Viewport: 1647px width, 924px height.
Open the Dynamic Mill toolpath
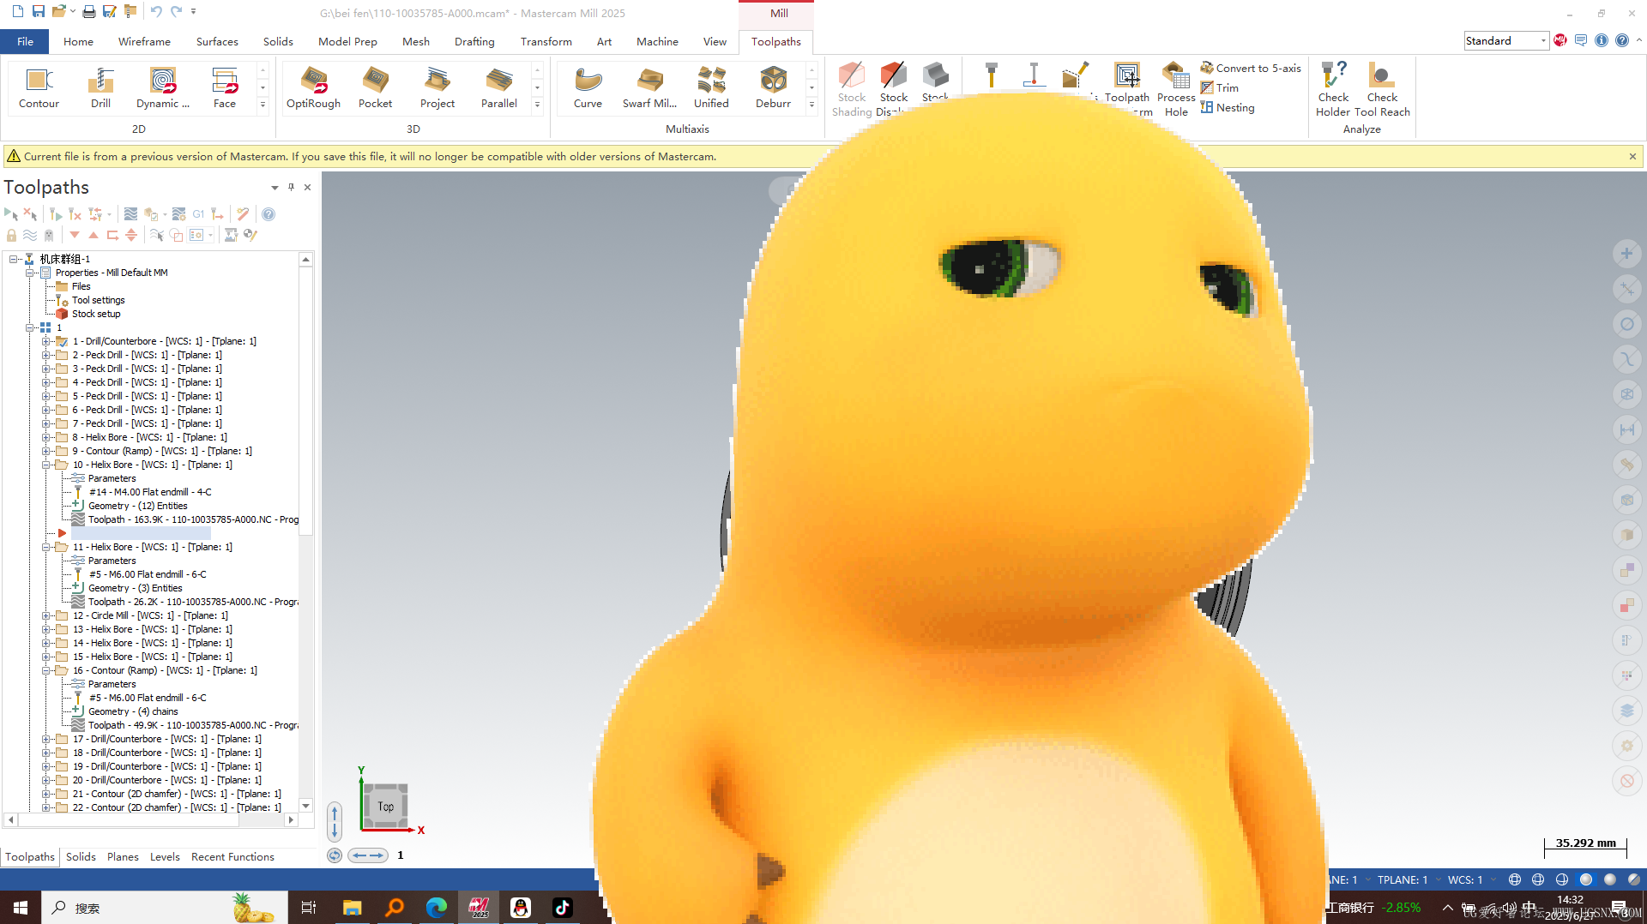(162, 88)
